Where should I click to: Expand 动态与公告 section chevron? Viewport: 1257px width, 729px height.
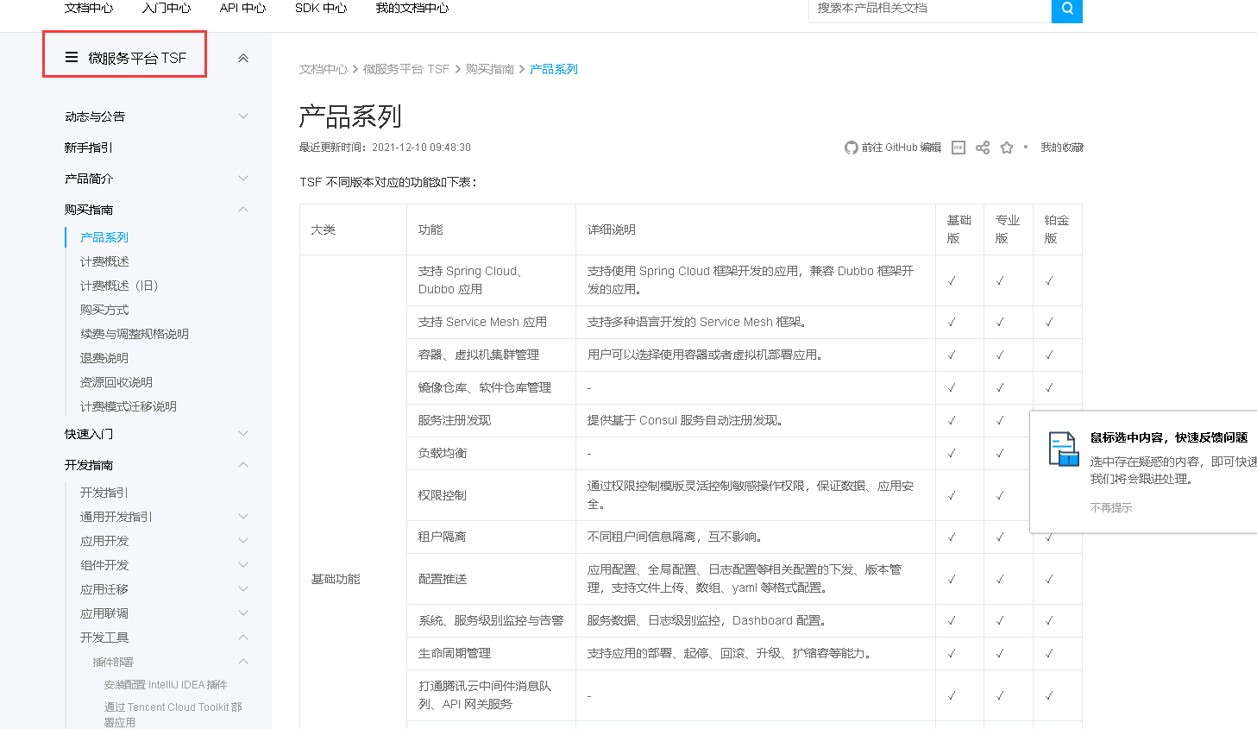tap(243, 116)
